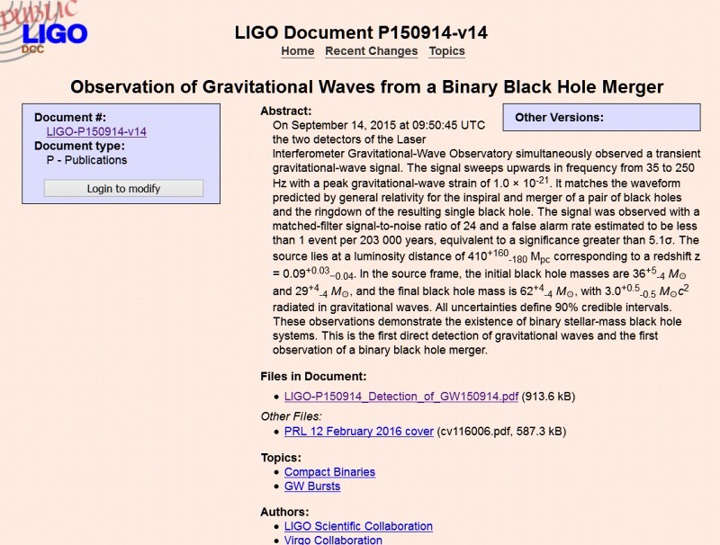Open the LIGO Scientific Collaboration author link

point(358,526)
